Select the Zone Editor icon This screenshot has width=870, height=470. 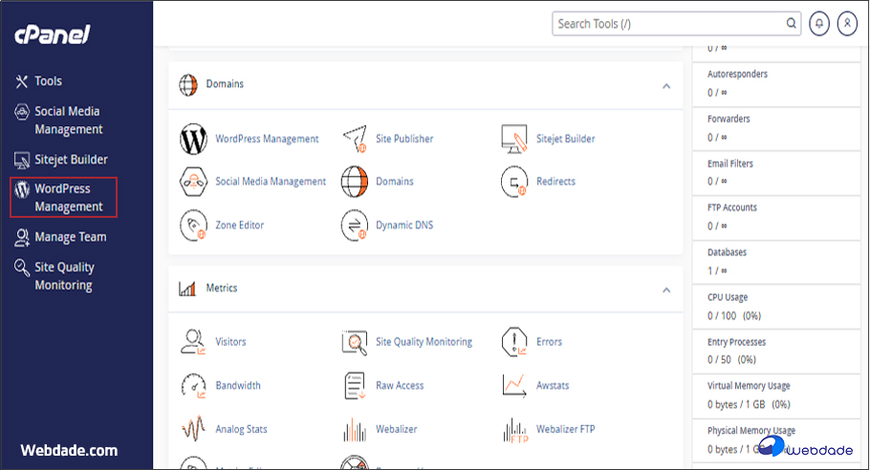point(193,225)
